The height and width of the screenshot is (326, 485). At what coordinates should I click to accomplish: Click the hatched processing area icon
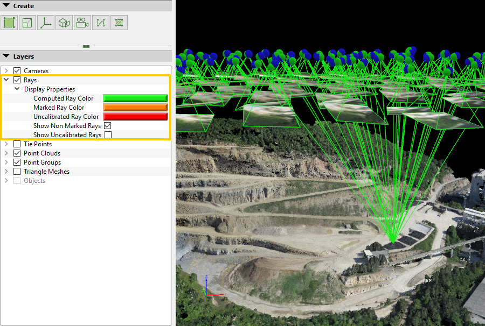(119, 23)
